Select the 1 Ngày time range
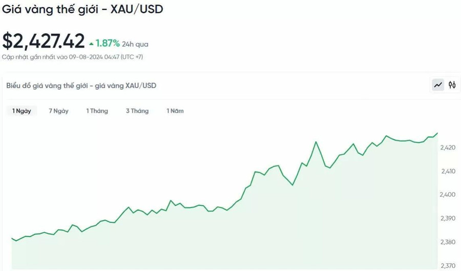This screenshot has height=271, width=461. (x=22, y=111)
